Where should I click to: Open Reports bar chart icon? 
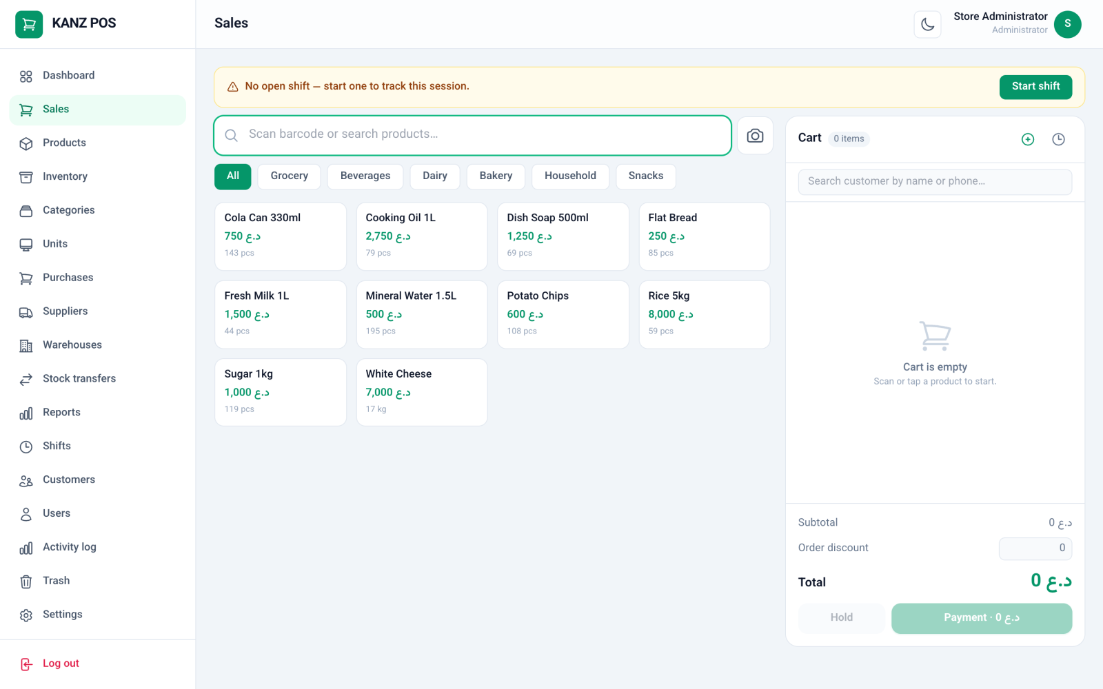pyautogui.click(x=26, y=413)
